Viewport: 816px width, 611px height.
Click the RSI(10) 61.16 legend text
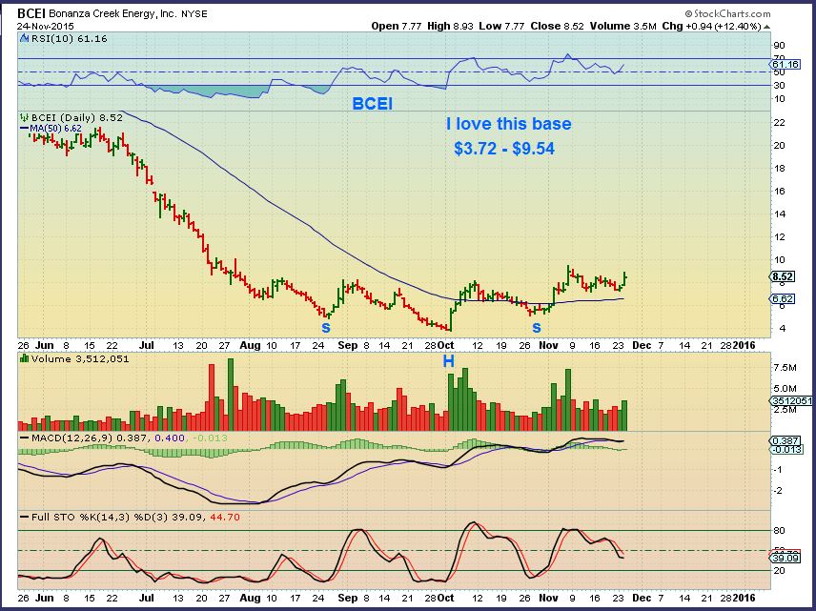[70, 38]
